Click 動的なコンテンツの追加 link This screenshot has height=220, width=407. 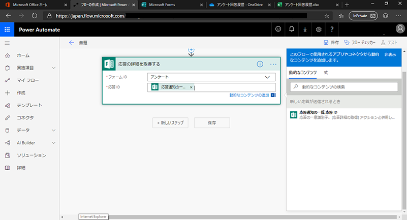(249, 95)
